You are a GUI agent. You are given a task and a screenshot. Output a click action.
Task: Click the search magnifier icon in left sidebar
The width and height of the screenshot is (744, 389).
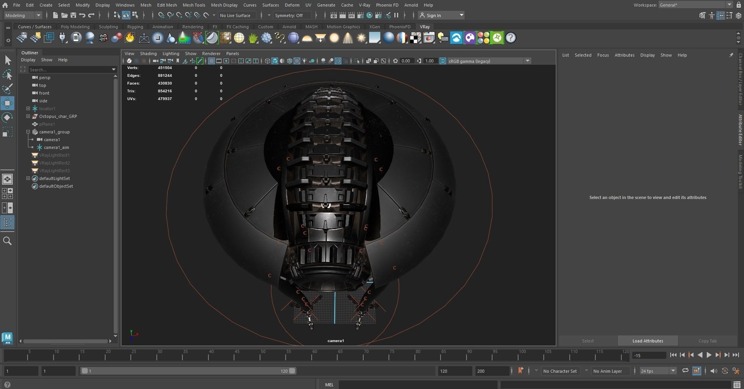tap(7, 241)
